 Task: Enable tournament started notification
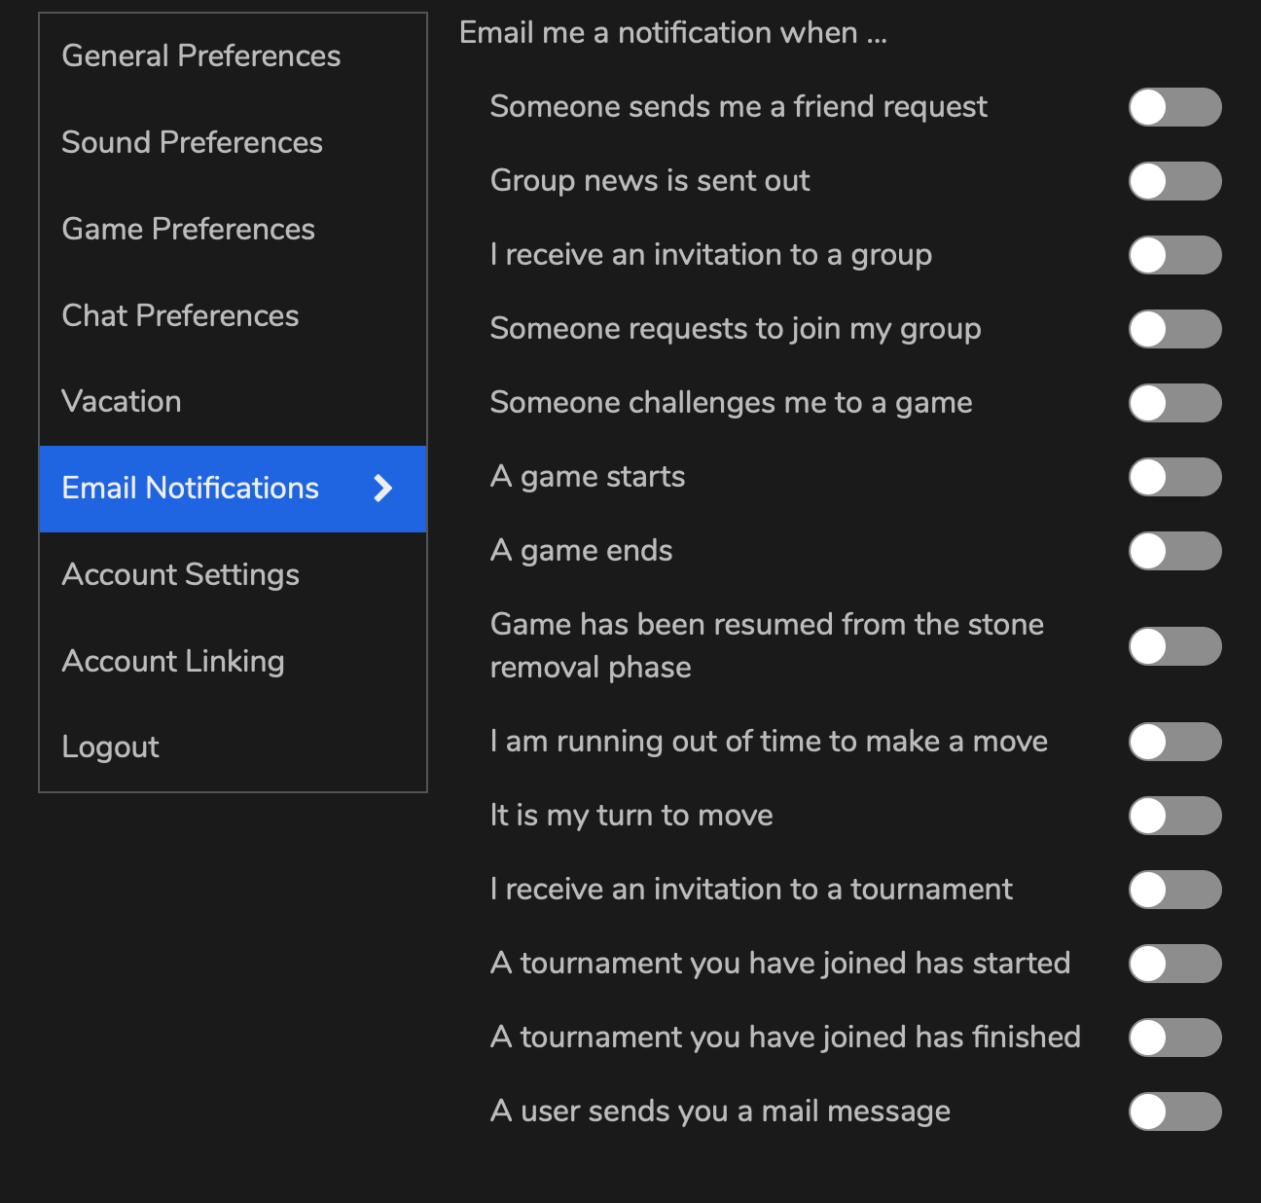[1174, 964]
